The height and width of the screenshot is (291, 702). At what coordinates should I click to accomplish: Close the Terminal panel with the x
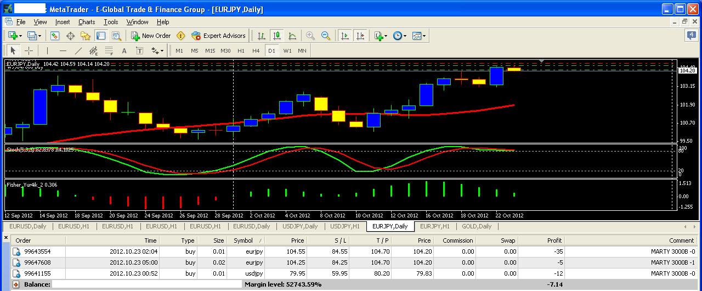[6, 238]
